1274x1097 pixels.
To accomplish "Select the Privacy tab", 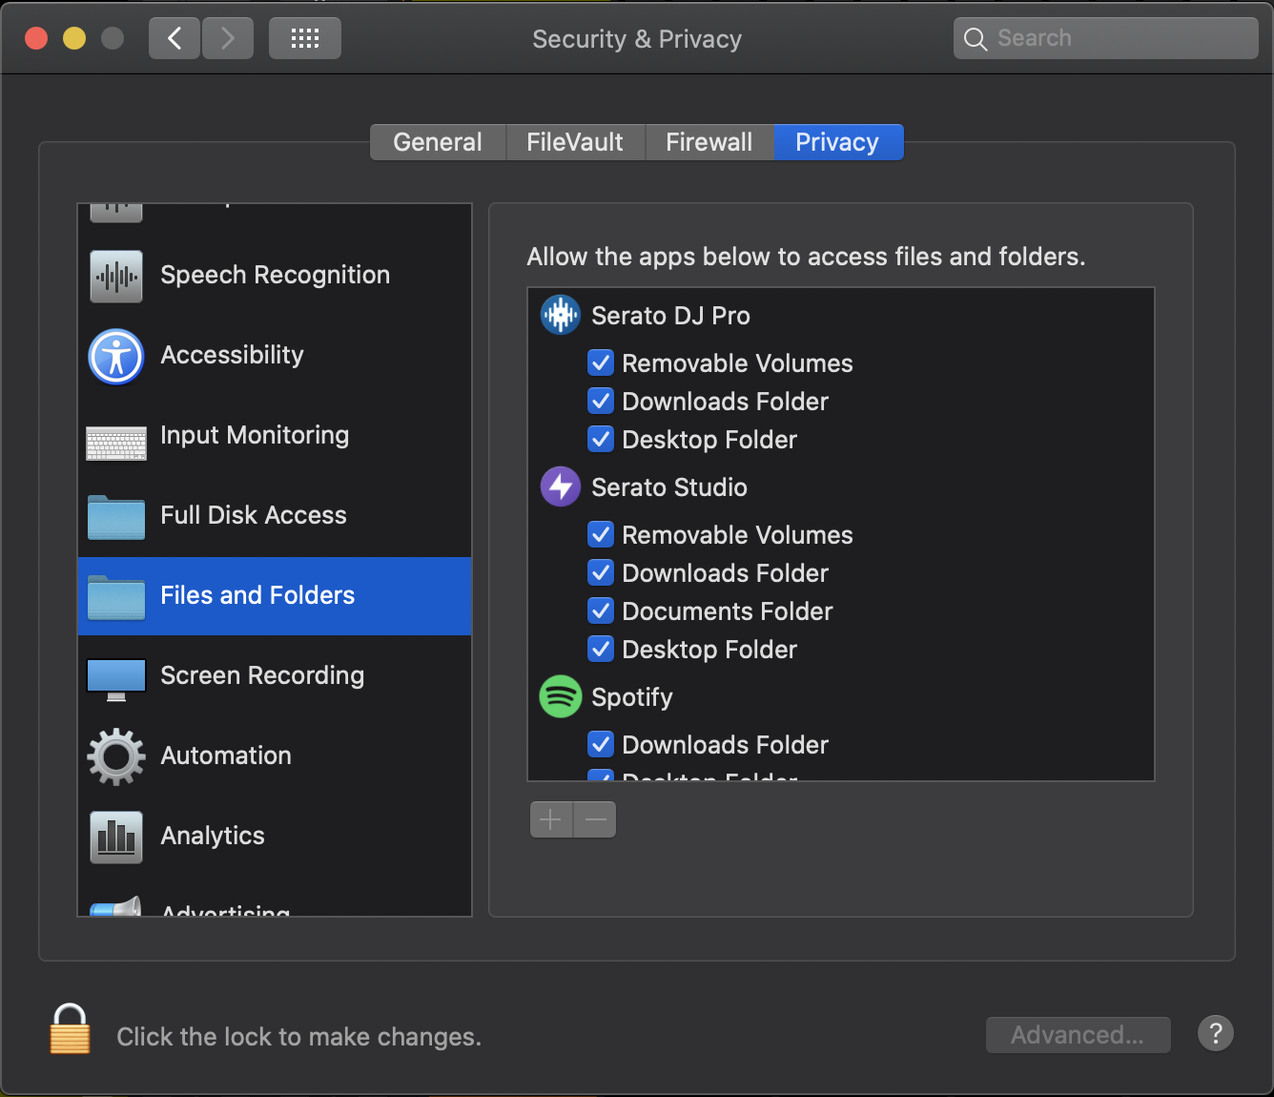I will tap(837, 142).
